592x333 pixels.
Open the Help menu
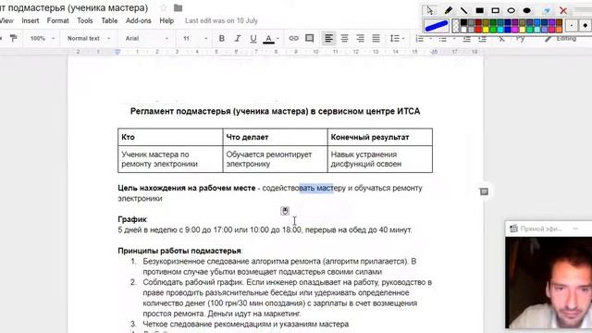pyautogui.click(x=166, y=20)
